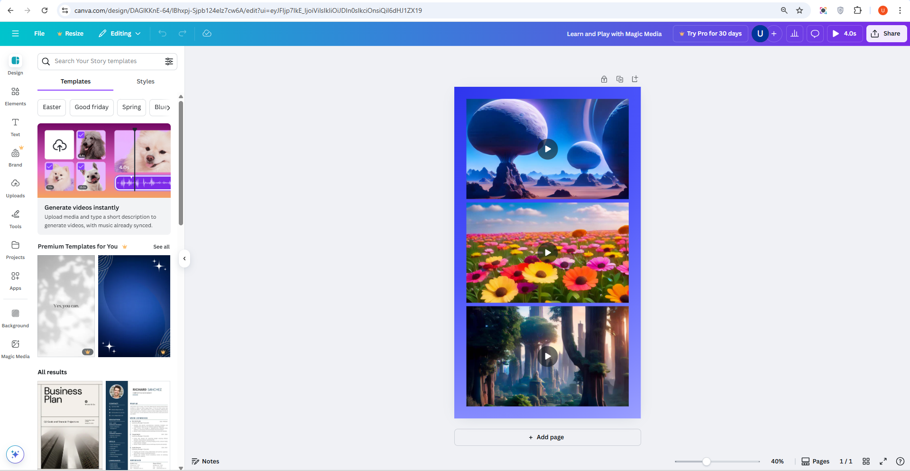Select the Business Plan template thumbnail
Viewport: 910px width, 471px height.
pyautogui.click(x=69, y=425)
